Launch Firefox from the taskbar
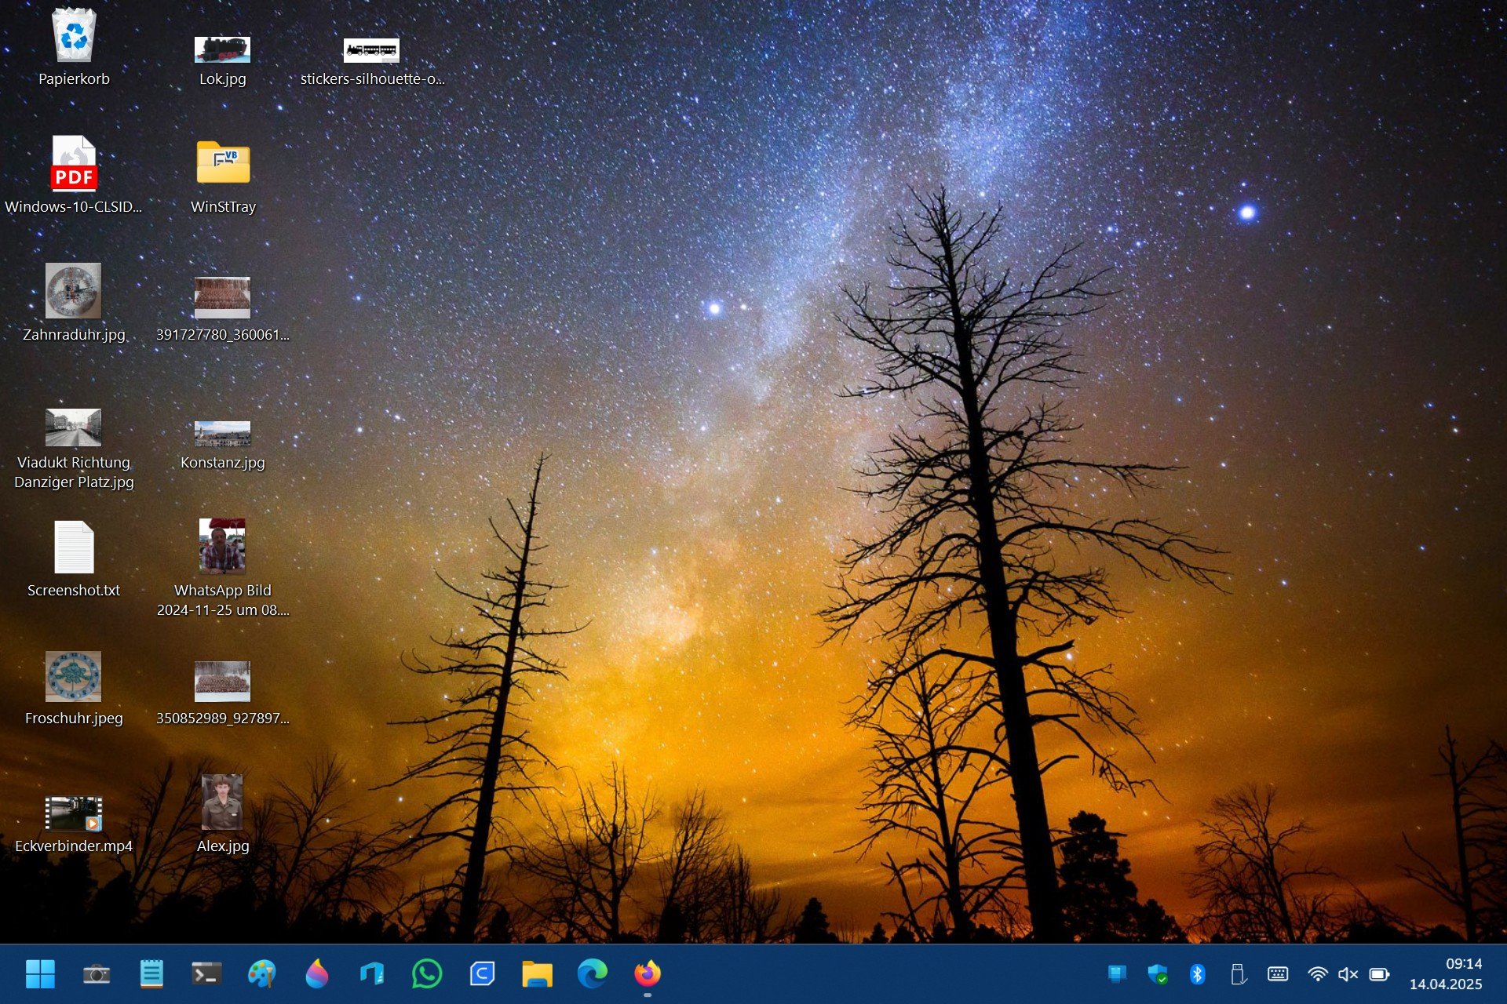The width and height of the screenshot is (1507, 1004). tap(648, 974)
